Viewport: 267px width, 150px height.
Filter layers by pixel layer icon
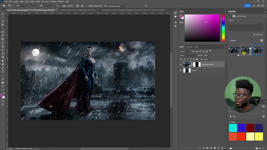click(x=194, y=52)
